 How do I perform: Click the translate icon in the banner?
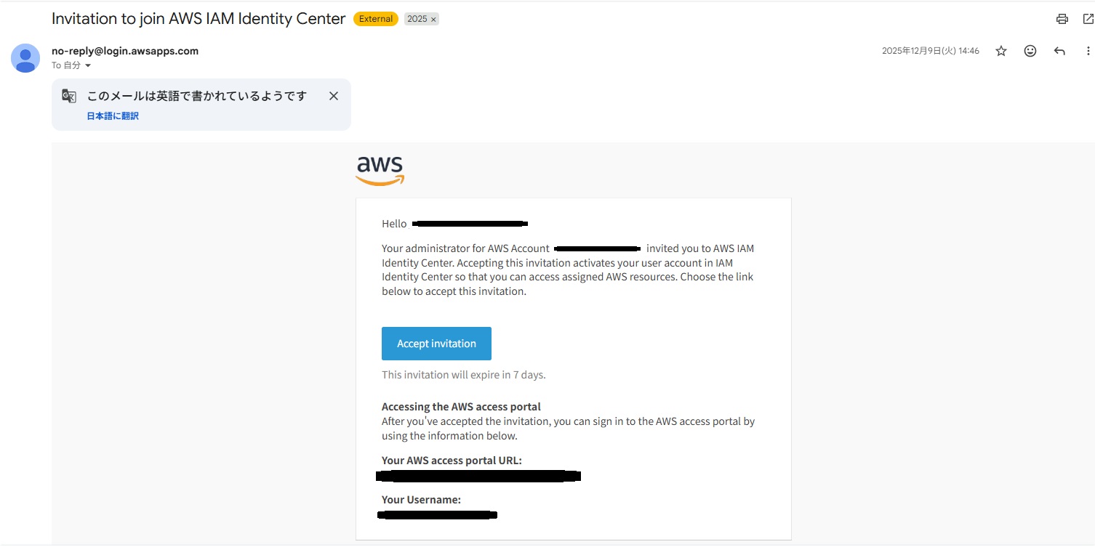click(x=69, y=96)
